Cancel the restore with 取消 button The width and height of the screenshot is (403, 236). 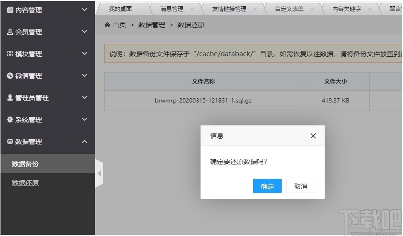point(301,186)
